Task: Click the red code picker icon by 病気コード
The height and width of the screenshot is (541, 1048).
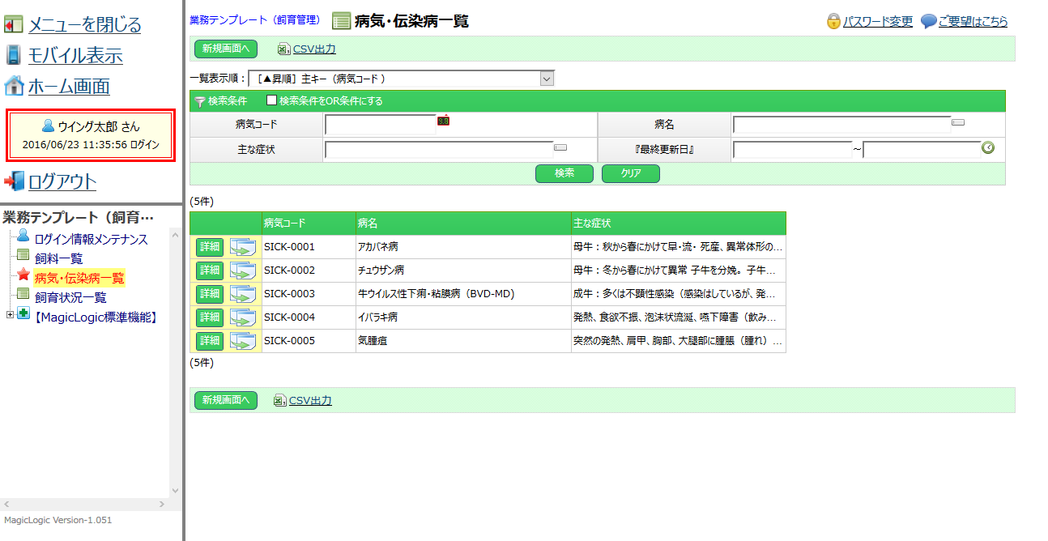Action: pyautogui.click(x=443, y=121)
